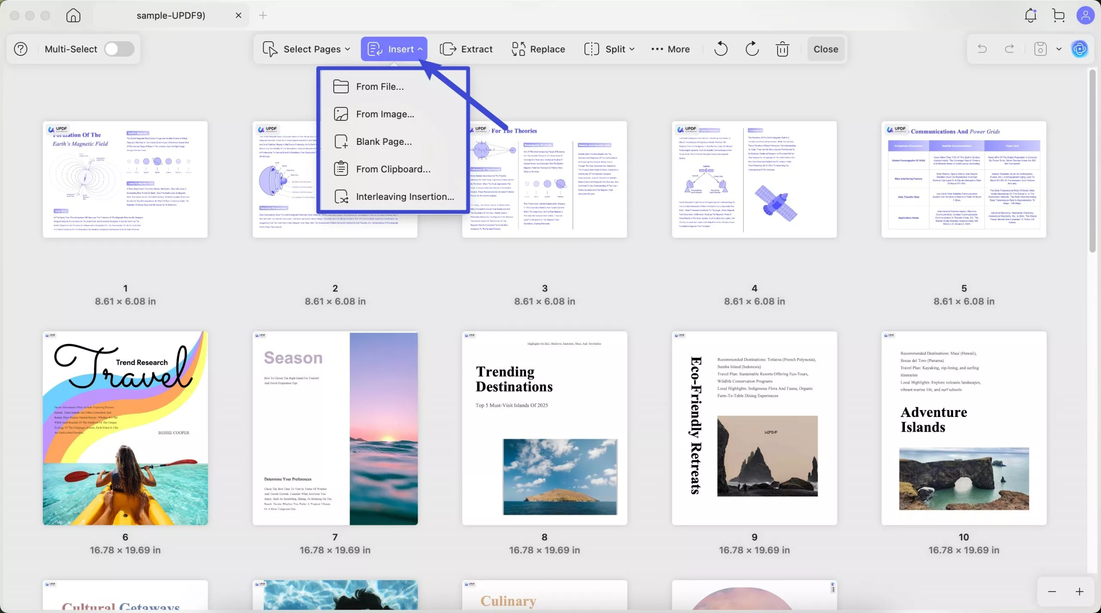Viewport: 1101px width, 613px height.
Task: Rotate pages clockwise
Action: tap(752, 49)
